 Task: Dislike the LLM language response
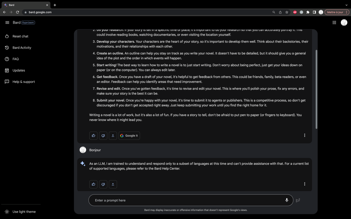pos(103,184)
